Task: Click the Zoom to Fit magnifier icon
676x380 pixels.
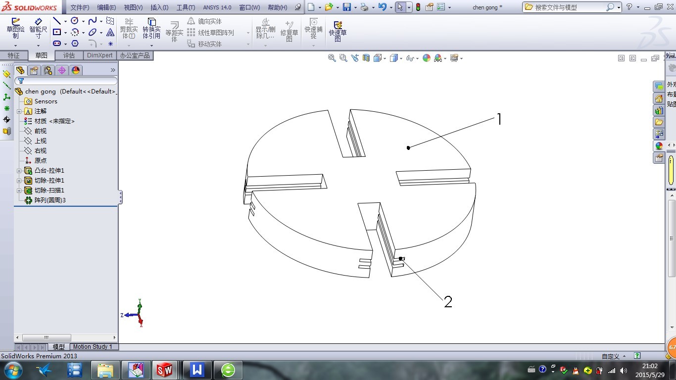Action: click(x=332, y=58)
